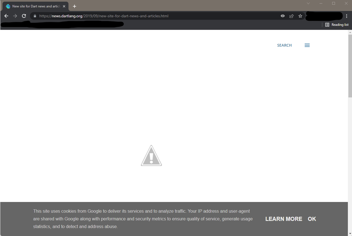
Task: Dismiss the cookie banner with OK
Action: coord(312,219)
